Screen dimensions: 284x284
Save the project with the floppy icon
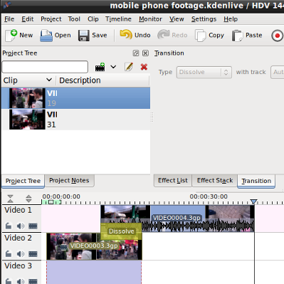(x=84, y=36)
